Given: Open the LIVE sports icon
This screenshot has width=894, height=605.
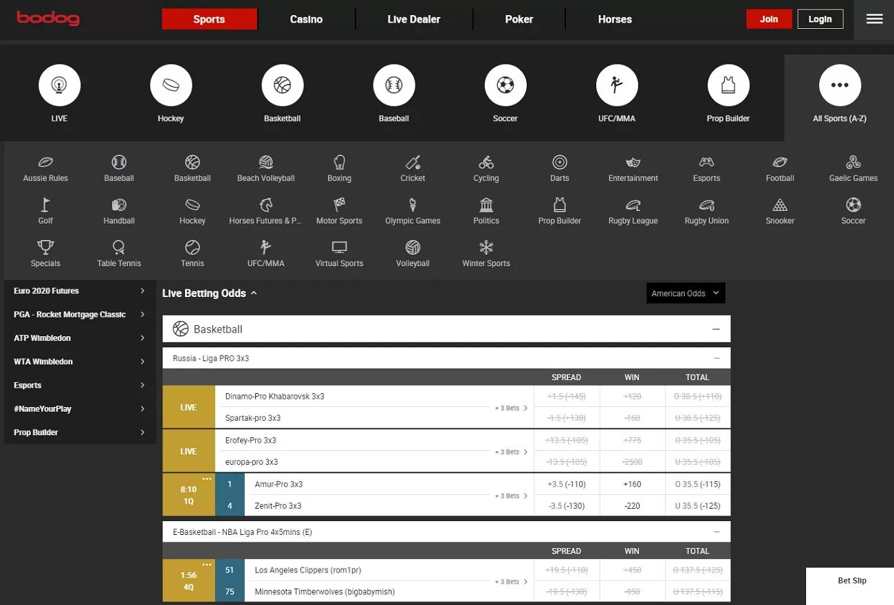Looking at the screenshot, I should (x=60, y=85).
